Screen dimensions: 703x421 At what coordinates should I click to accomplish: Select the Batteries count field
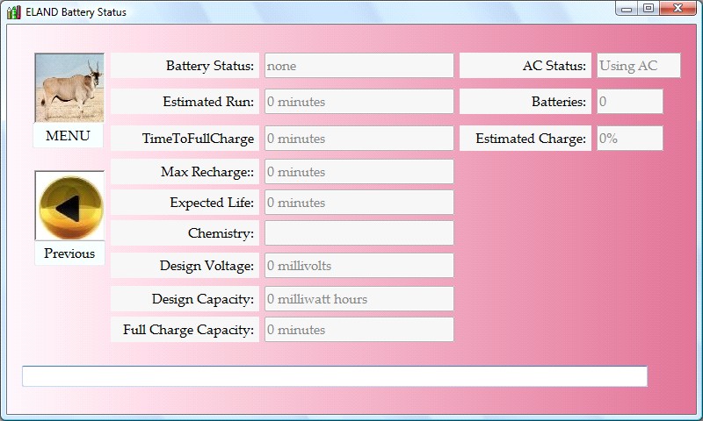[629, 102]
